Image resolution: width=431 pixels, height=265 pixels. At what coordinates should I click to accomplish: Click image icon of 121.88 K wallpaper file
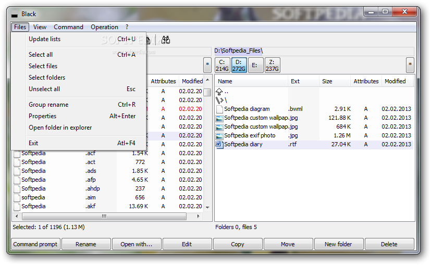[219, 118]
